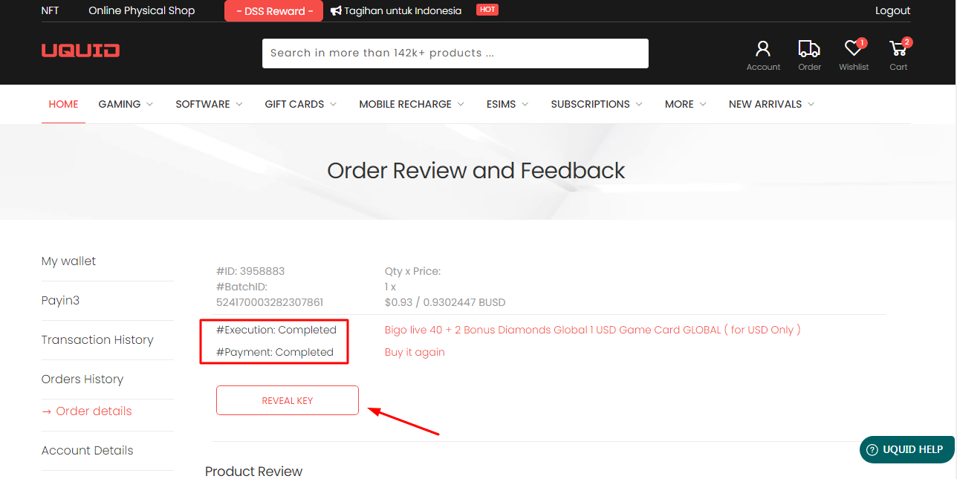The height and width of the screenshot is (479, 957).
Task: Expand the ESIMS menu chevron
Action: pos(525,104)
